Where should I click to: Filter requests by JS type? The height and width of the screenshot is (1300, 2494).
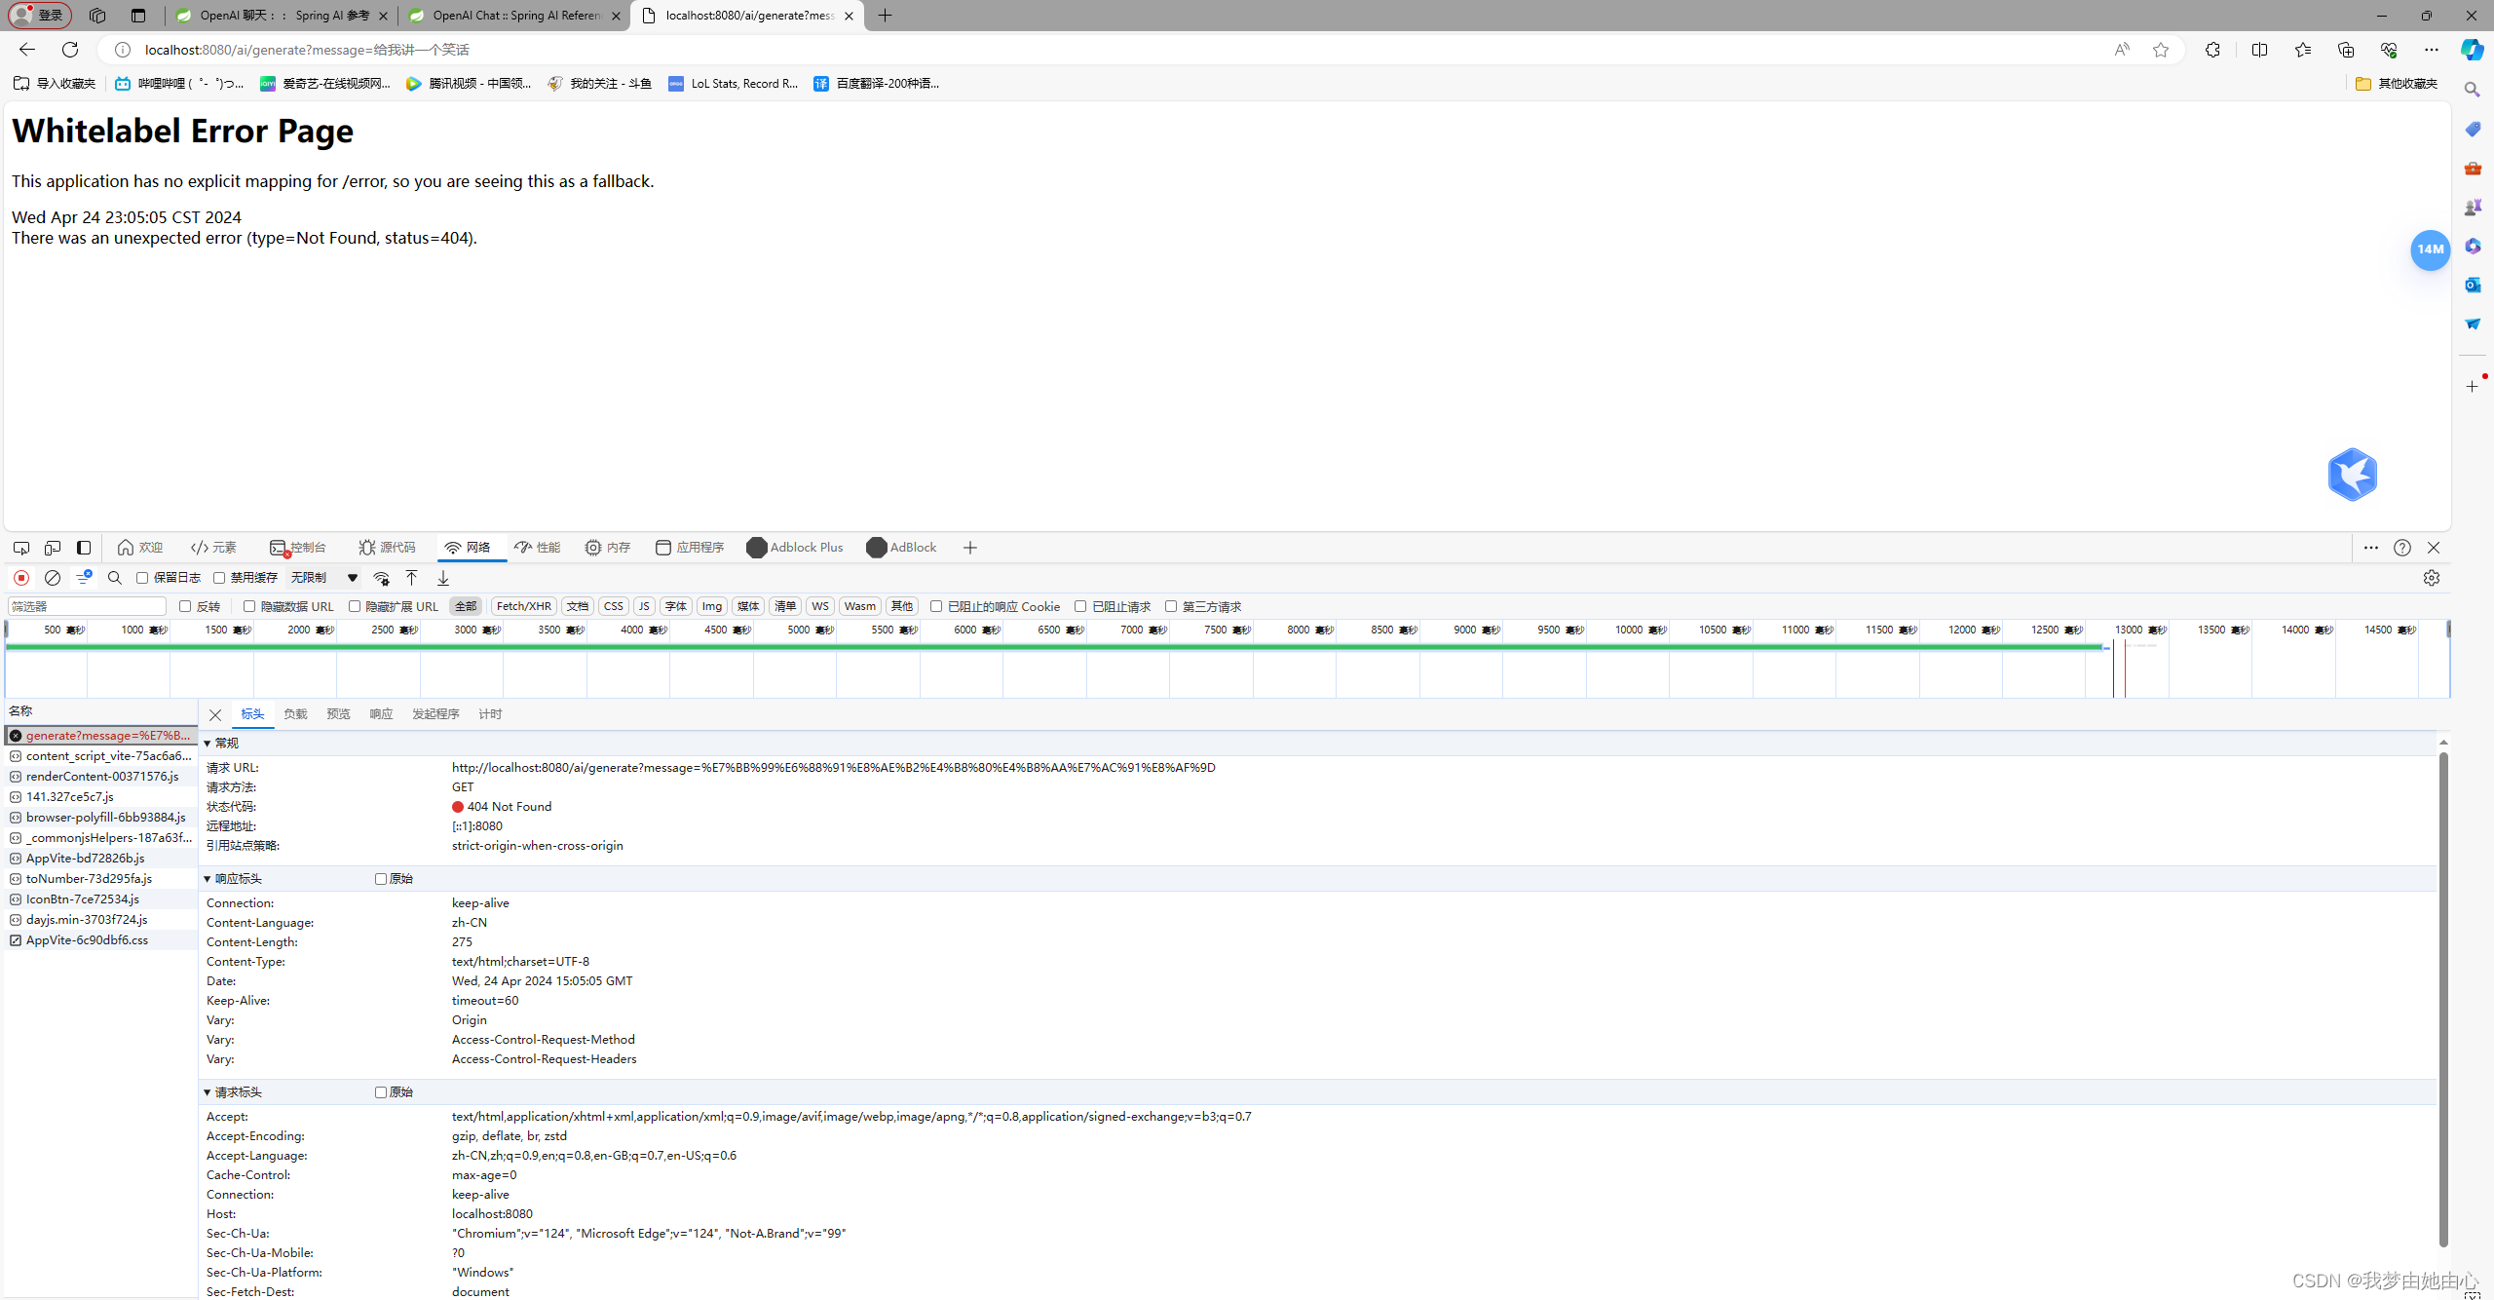[x=644, y=606]
